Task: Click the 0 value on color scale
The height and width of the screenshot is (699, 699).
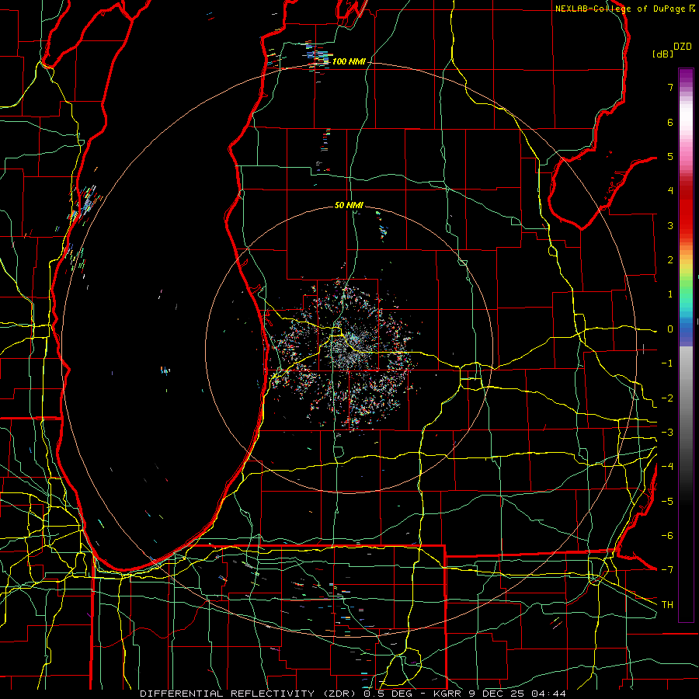Action: [670, 329]
